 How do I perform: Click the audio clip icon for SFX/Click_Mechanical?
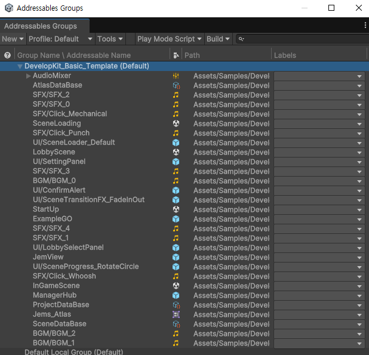coord(176,114)
